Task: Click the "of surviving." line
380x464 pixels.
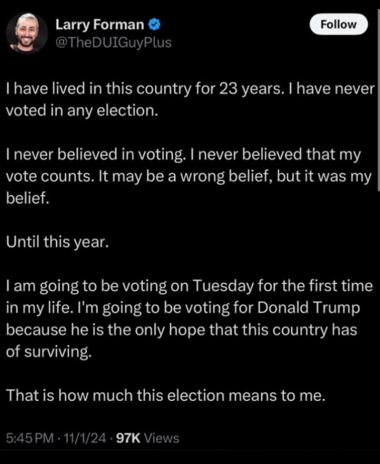Action: (x=49, y=352)
